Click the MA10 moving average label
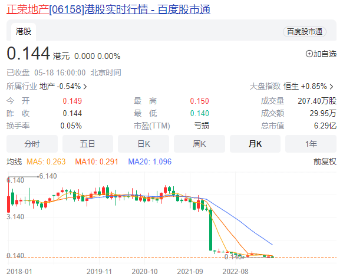Image resolution: width=343 pixels, height=277 pixels. pos(97,161)
